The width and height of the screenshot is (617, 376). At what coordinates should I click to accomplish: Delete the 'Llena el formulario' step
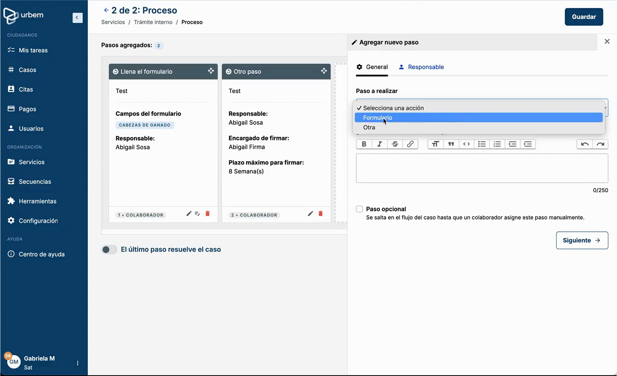pos(208,213)
